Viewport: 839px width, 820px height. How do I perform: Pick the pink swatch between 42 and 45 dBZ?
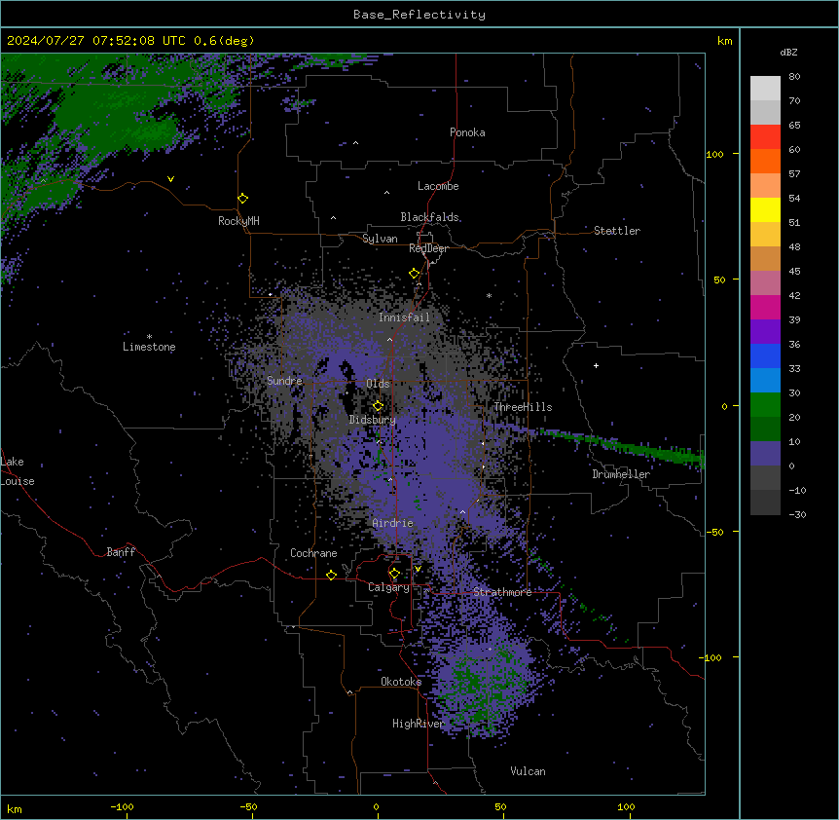pos(765,283)
